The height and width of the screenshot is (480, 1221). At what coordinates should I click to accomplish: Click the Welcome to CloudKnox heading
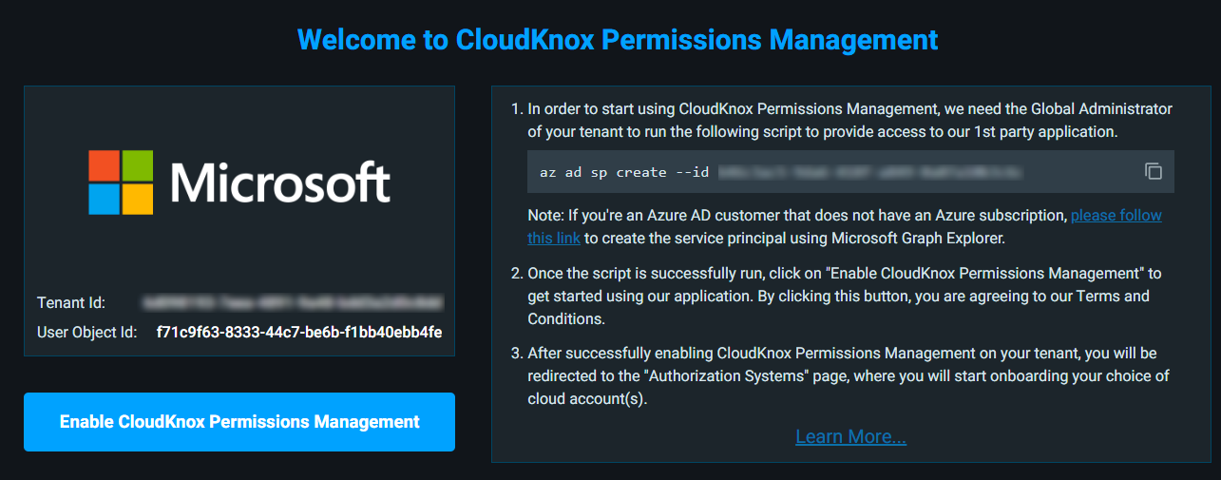tap(618, 40)
